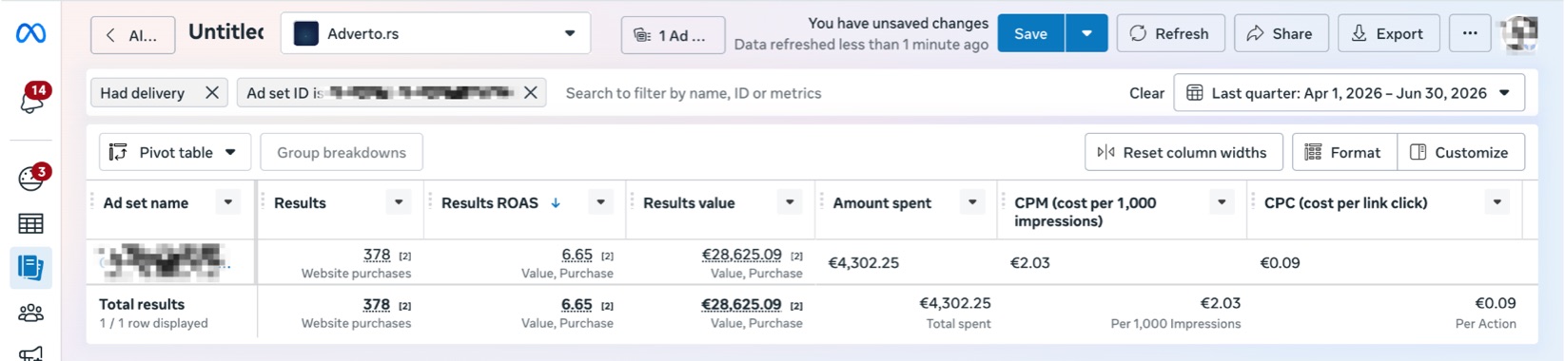This screenshot has width=1565, height=361.
Task: Remove the Ad set ID filter
Action: click(531, 92)
